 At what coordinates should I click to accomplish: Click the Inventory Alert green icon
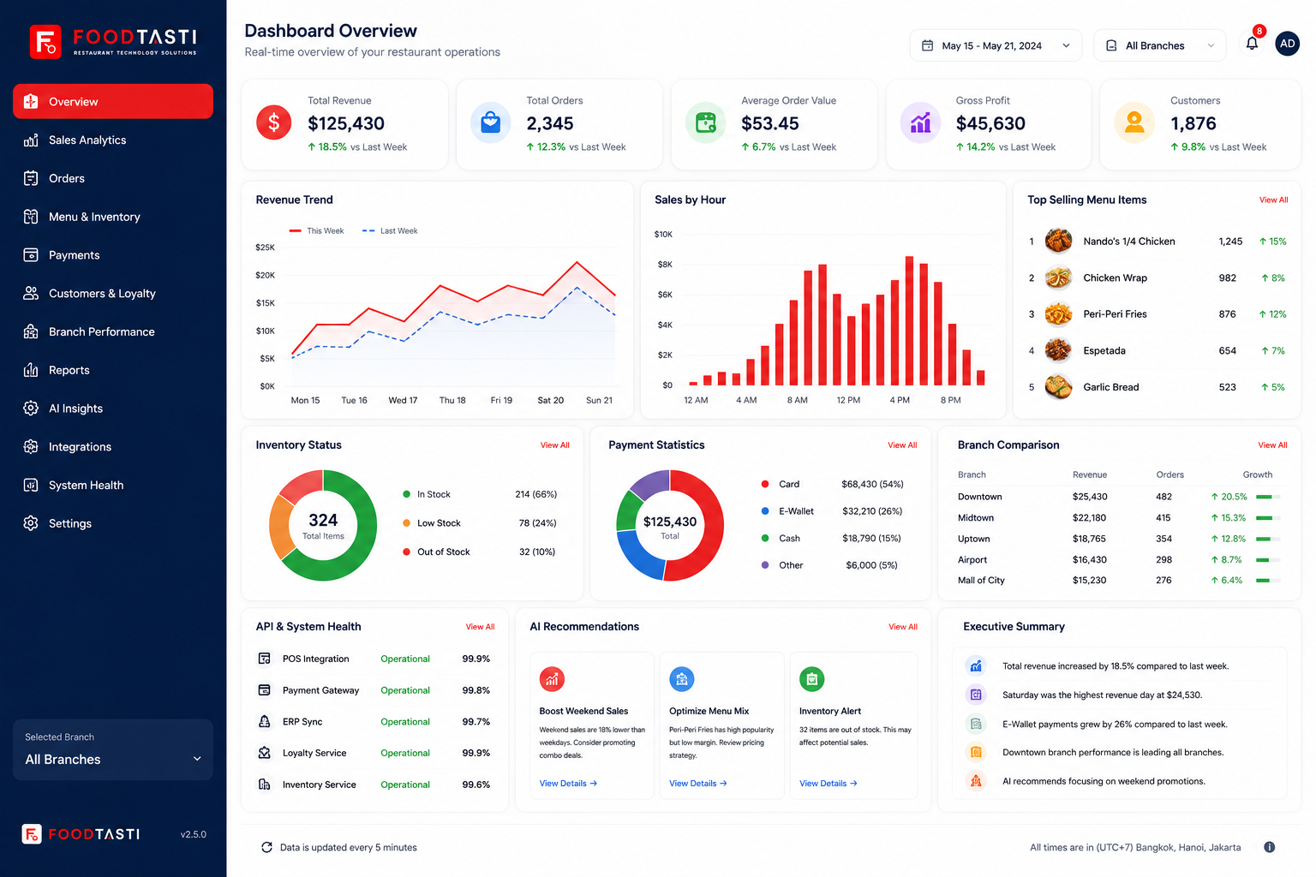click(811, 679)
